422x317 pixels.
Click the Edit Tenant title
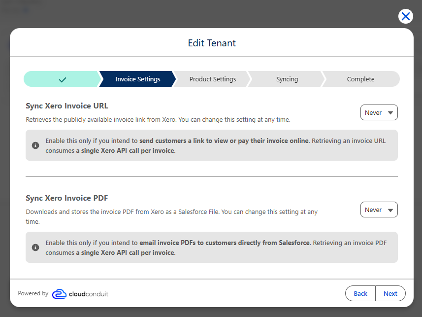(x=212, y=43)
